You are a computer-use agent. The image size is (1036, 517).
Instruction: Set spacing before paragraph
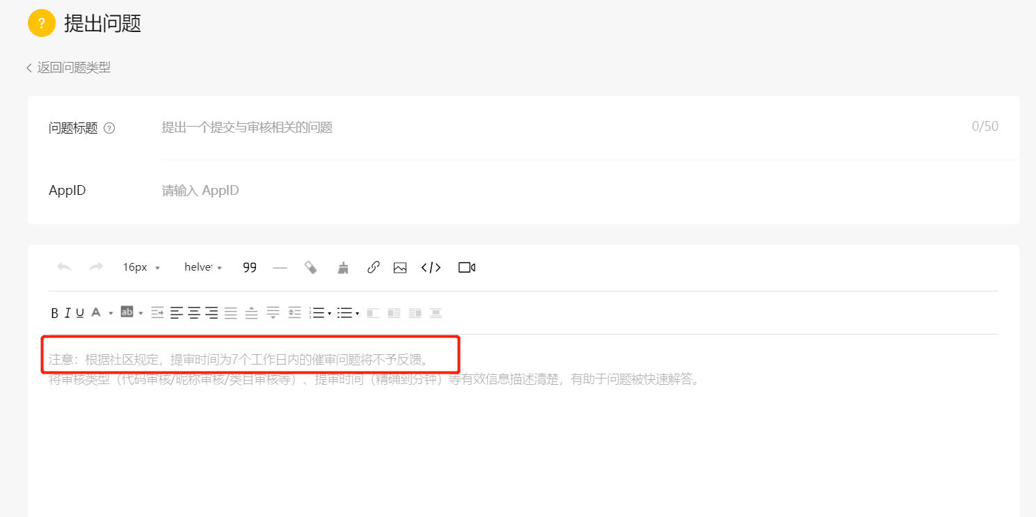(251, 313)
